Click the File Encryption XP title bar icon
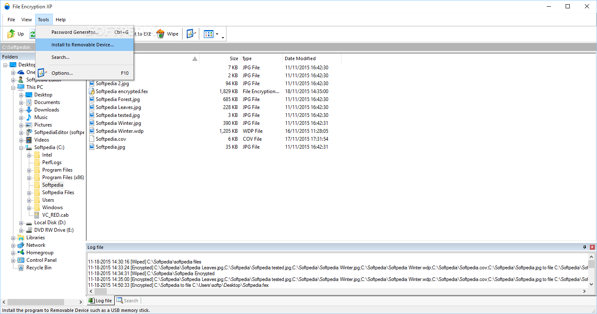The height and width of the screenshot is (314, 597). coord(7,6)
